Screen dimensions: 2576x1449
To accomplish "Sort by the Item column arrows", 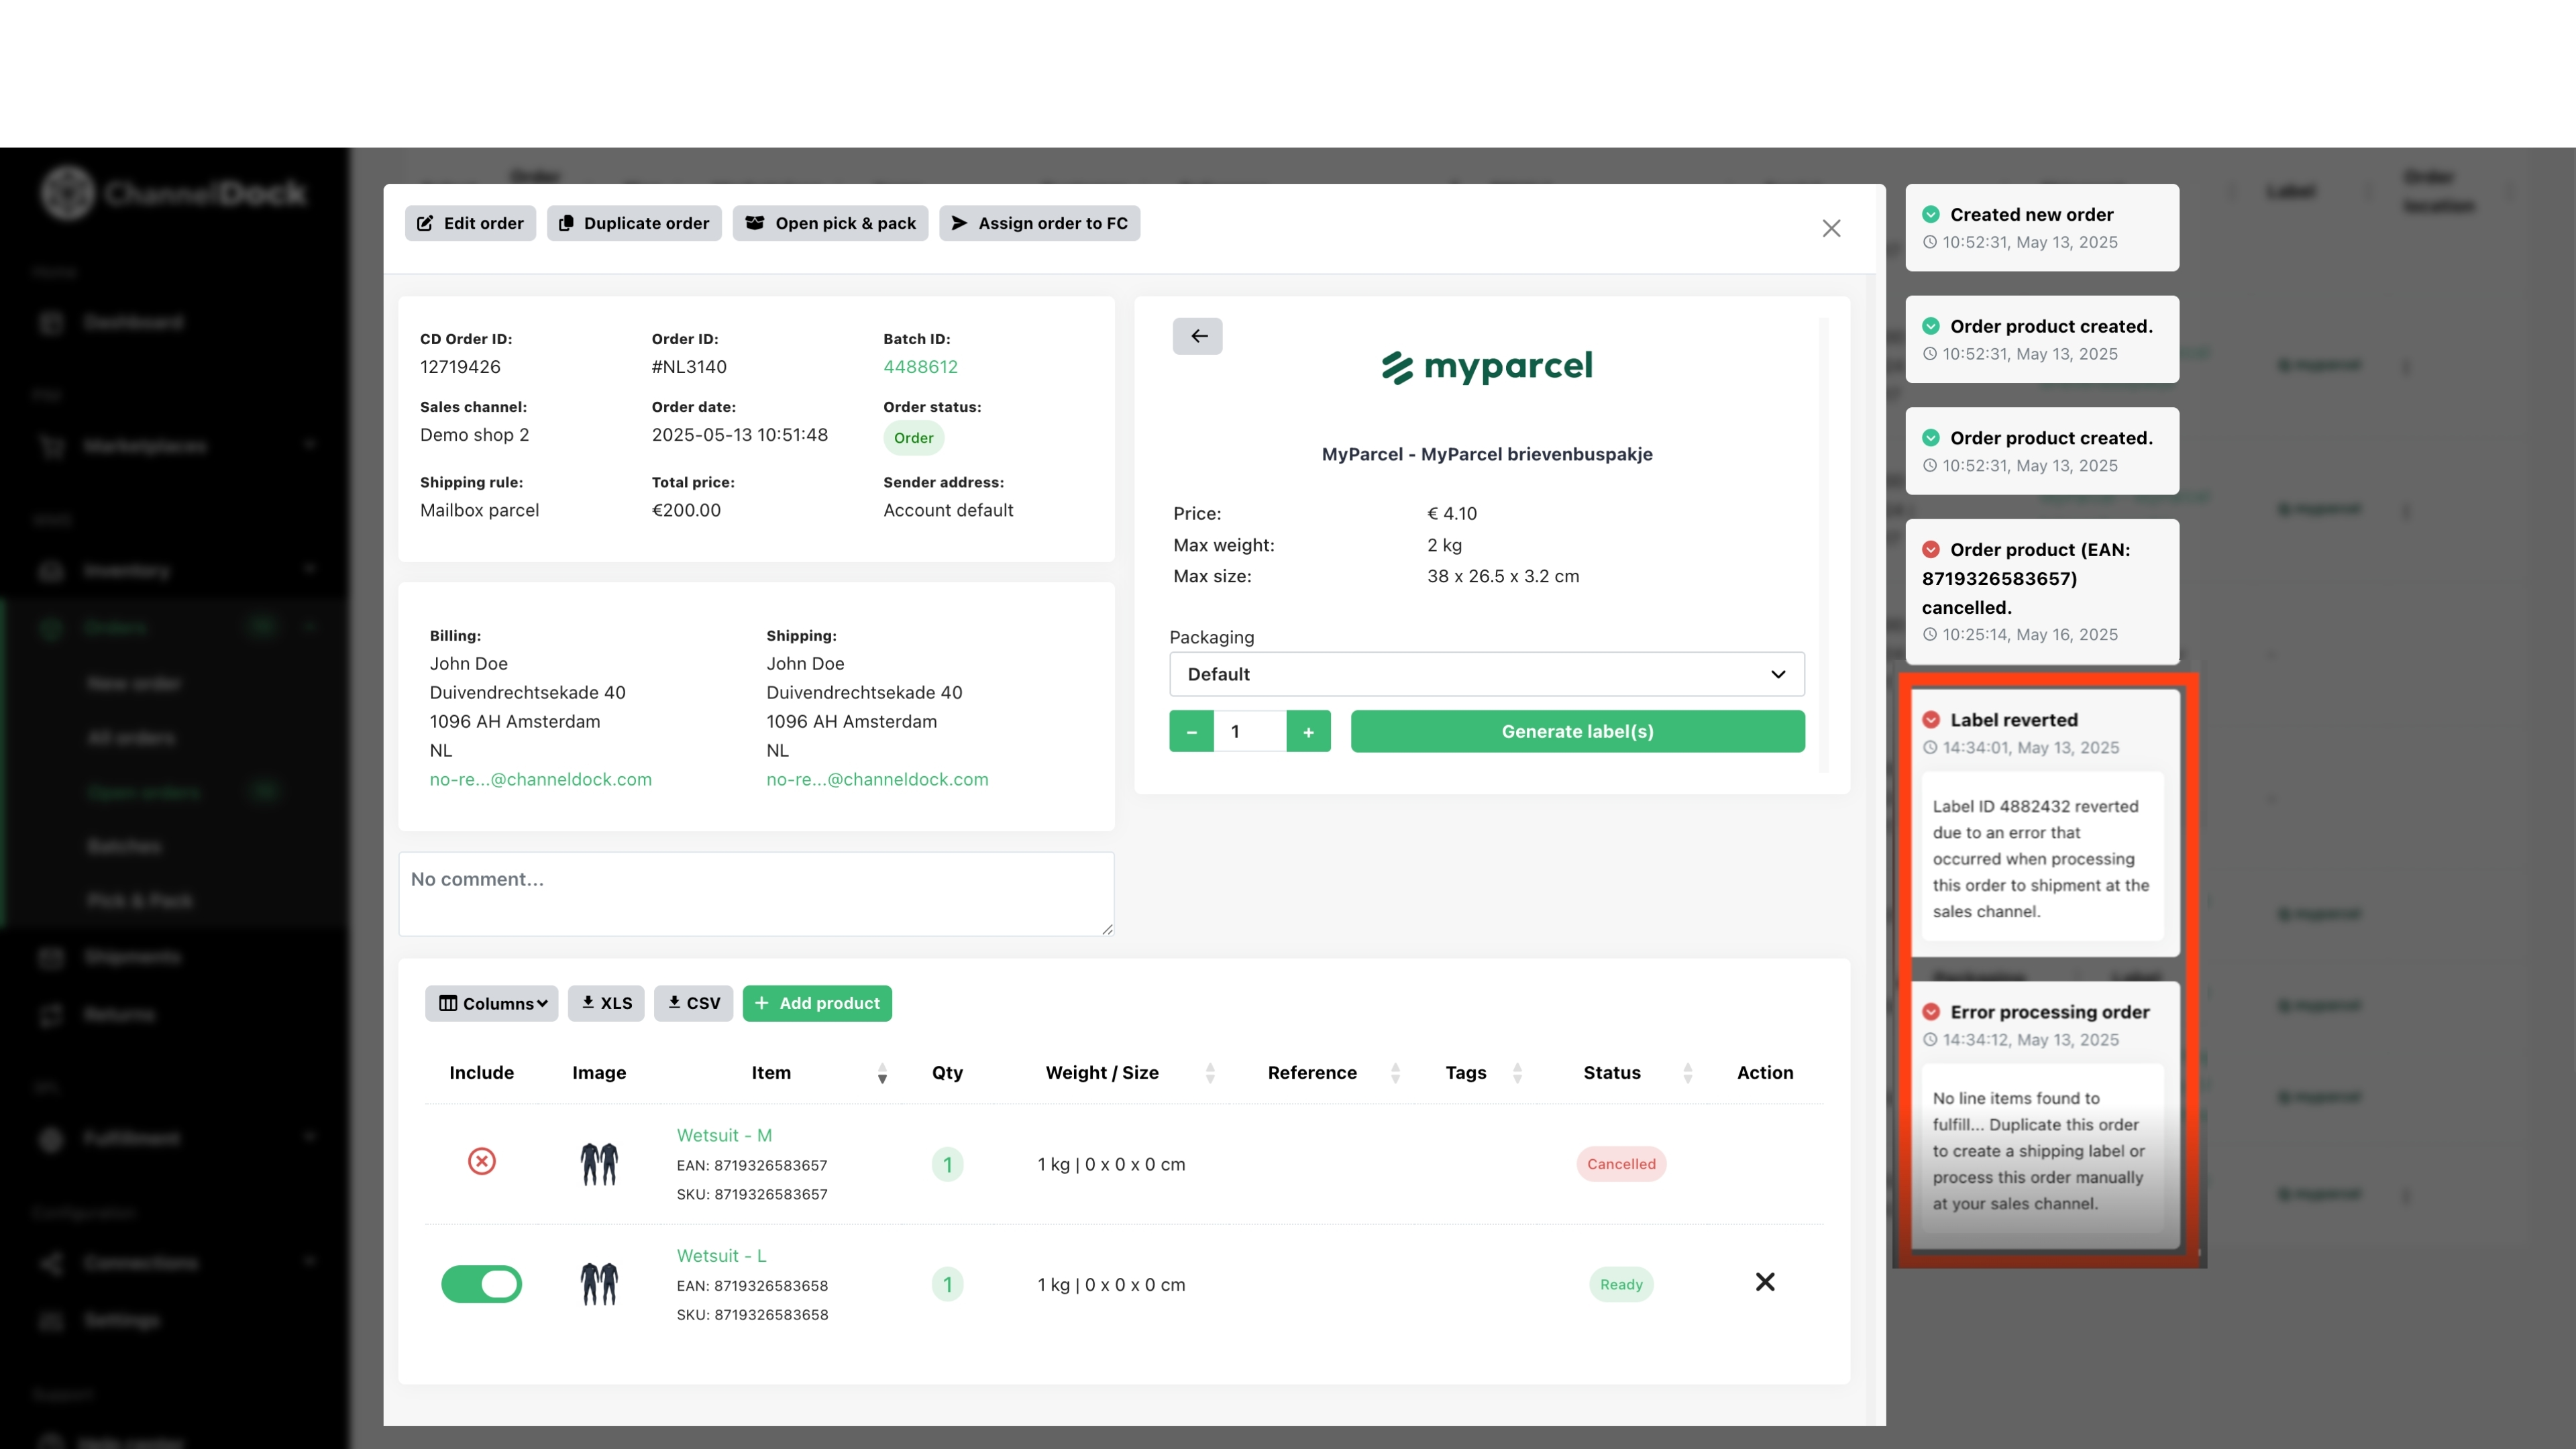I will [882, 1073].
